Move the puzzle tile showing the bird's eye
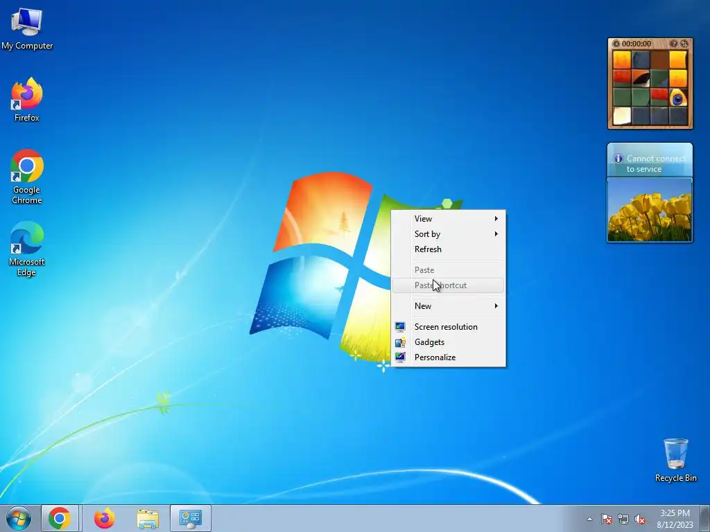 [x=678, y=97]
